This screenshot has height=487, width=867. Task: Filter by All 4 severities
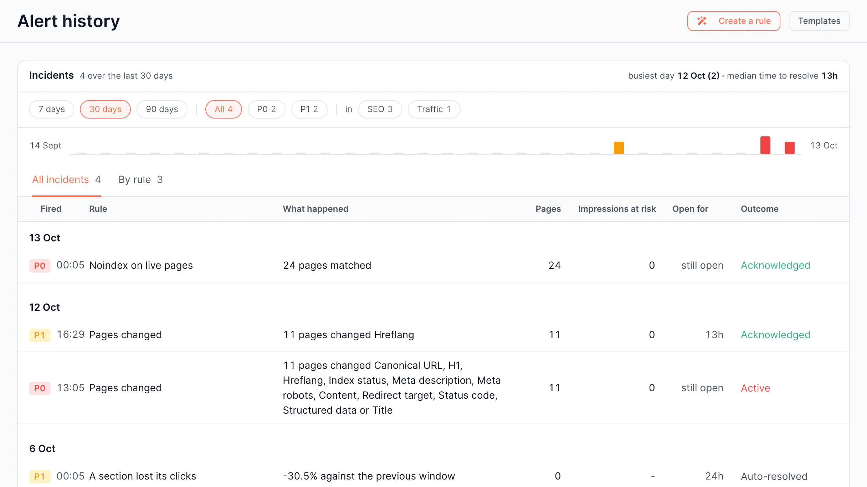224,109
